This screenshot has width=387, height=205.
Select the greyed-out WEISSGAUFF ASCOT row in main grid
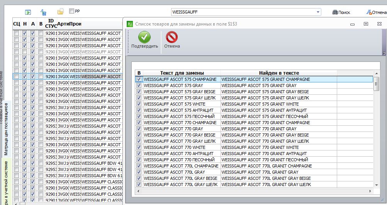pyautogui.click(x=68, y=52)
